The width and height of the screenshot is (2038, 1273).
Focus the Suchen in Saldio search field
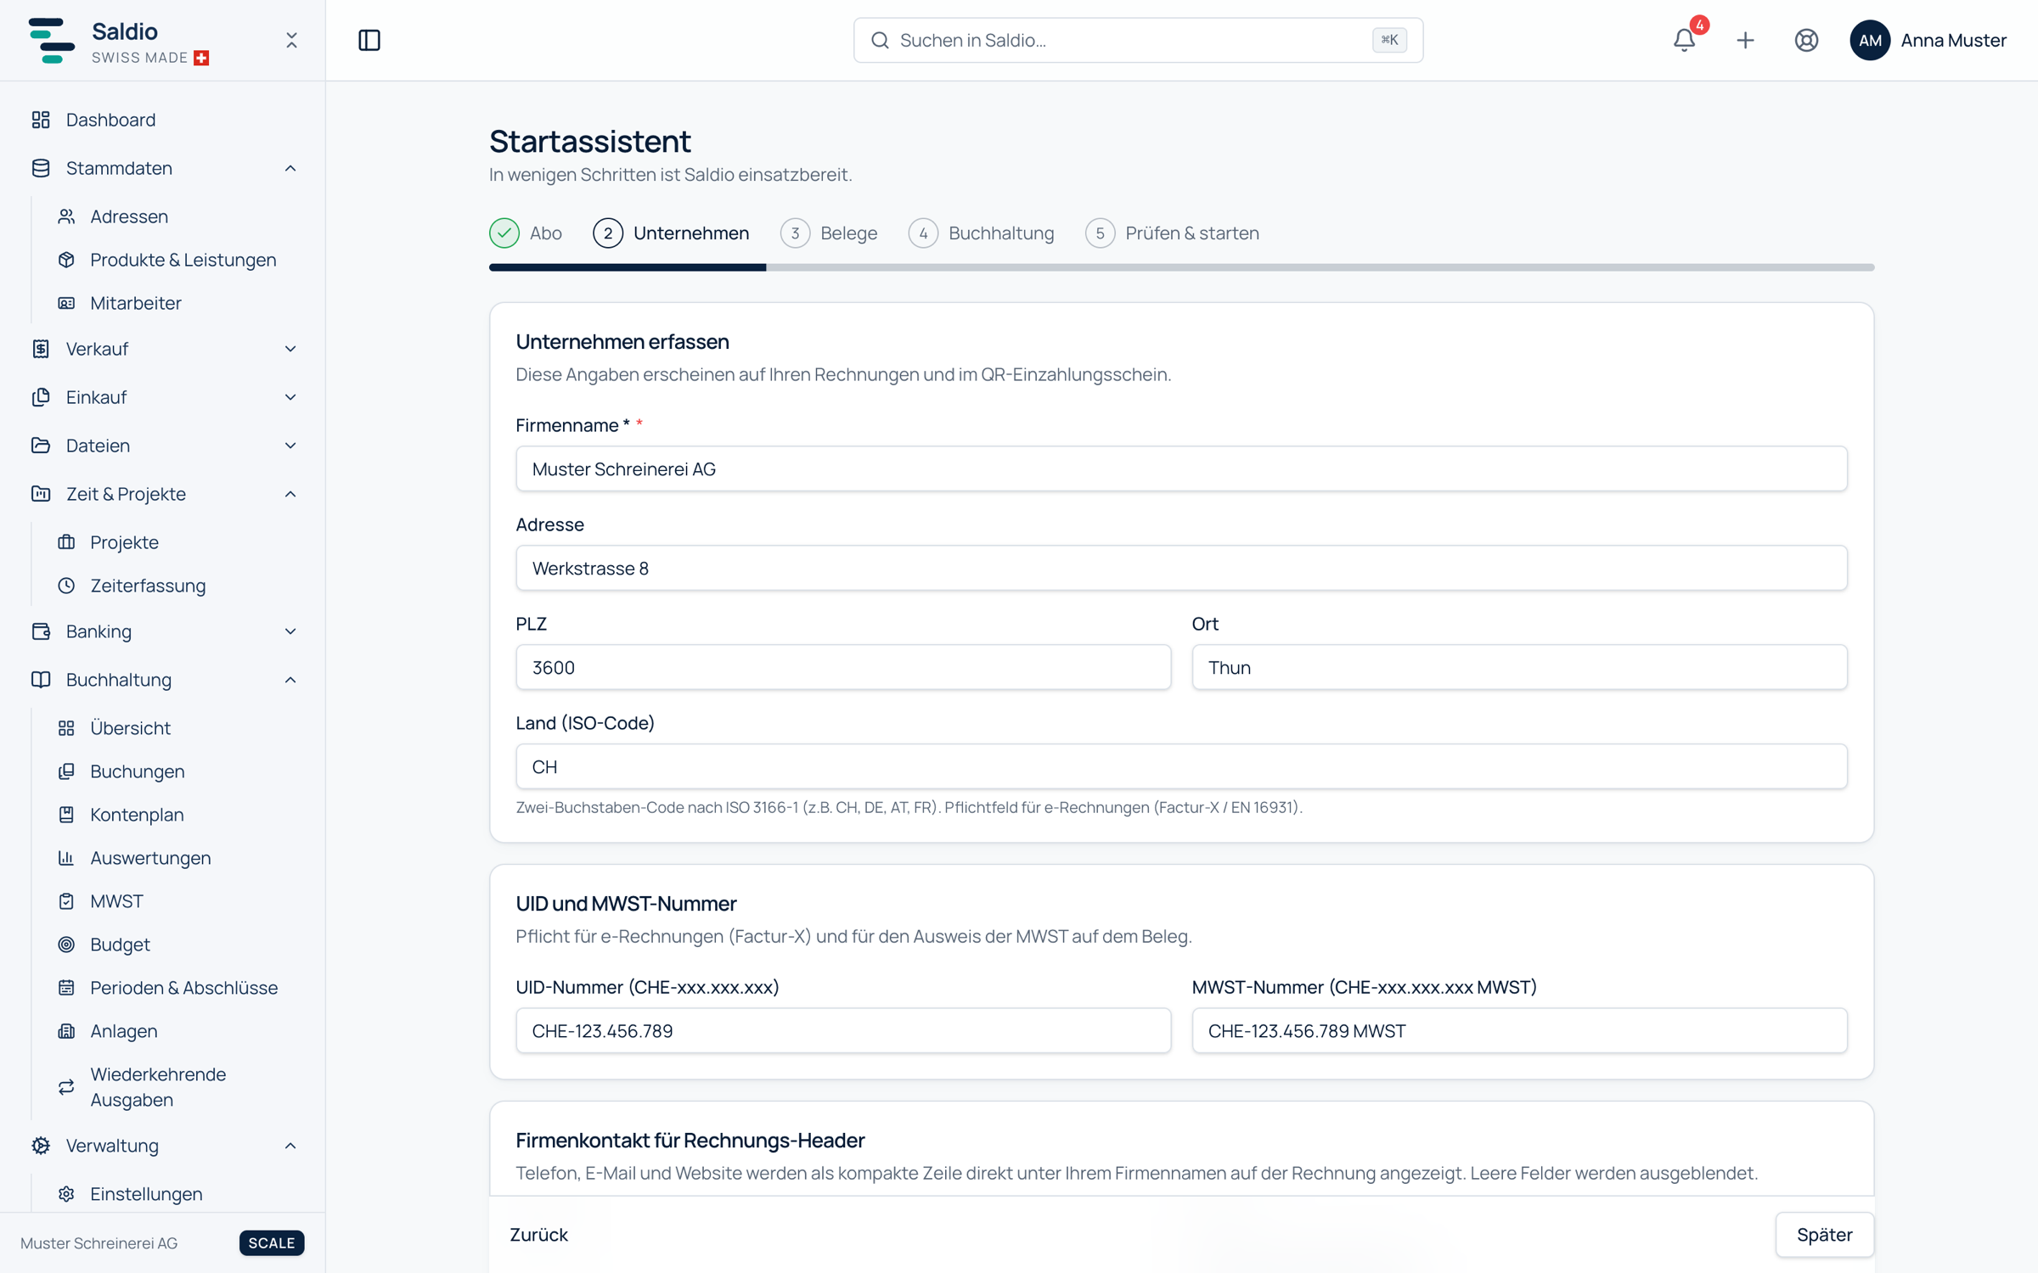point(1138,40)
